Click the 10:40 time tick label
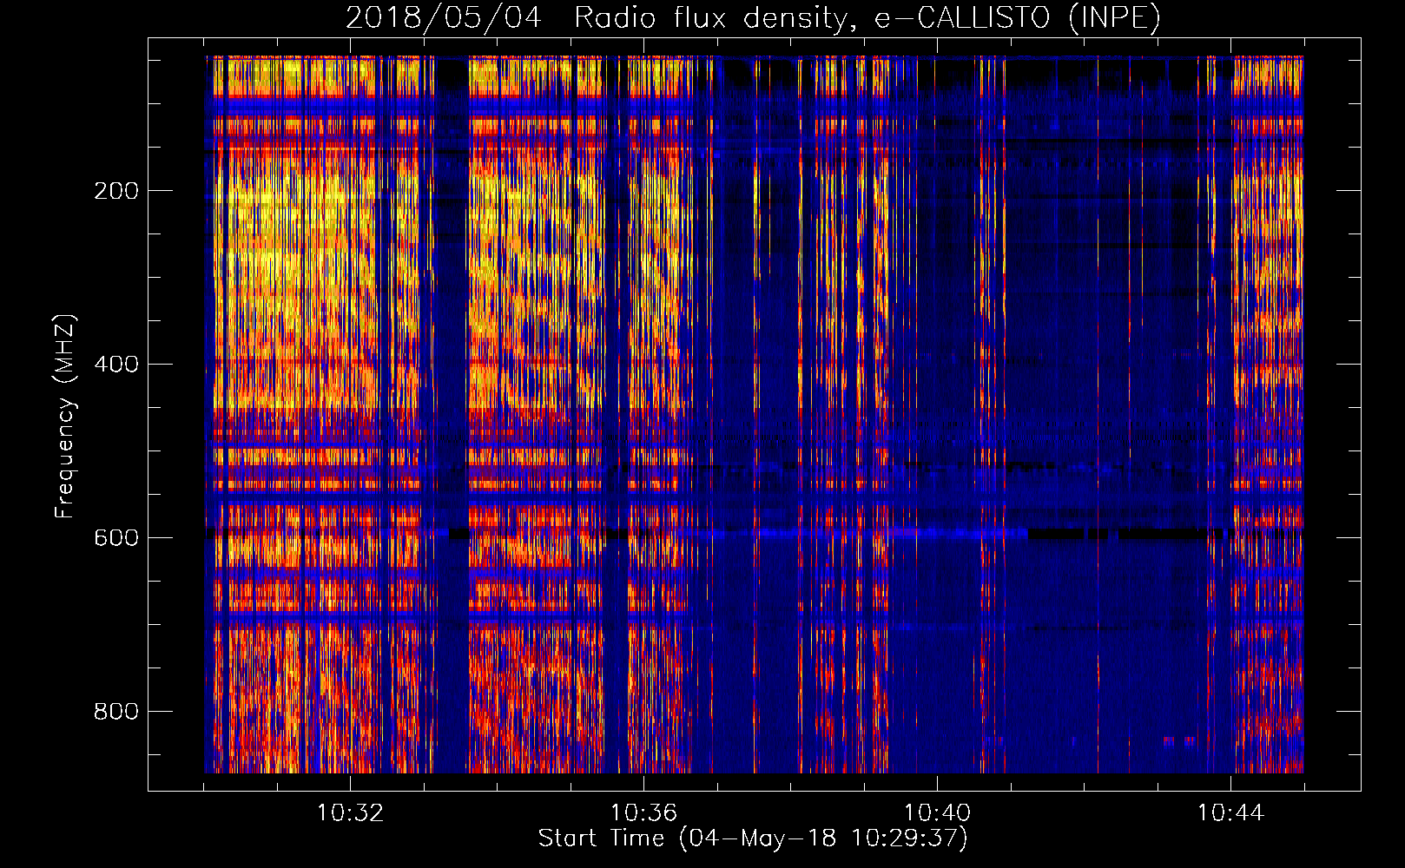The image size is (1405, 868). pyautogui.click(x=937, y=813)
